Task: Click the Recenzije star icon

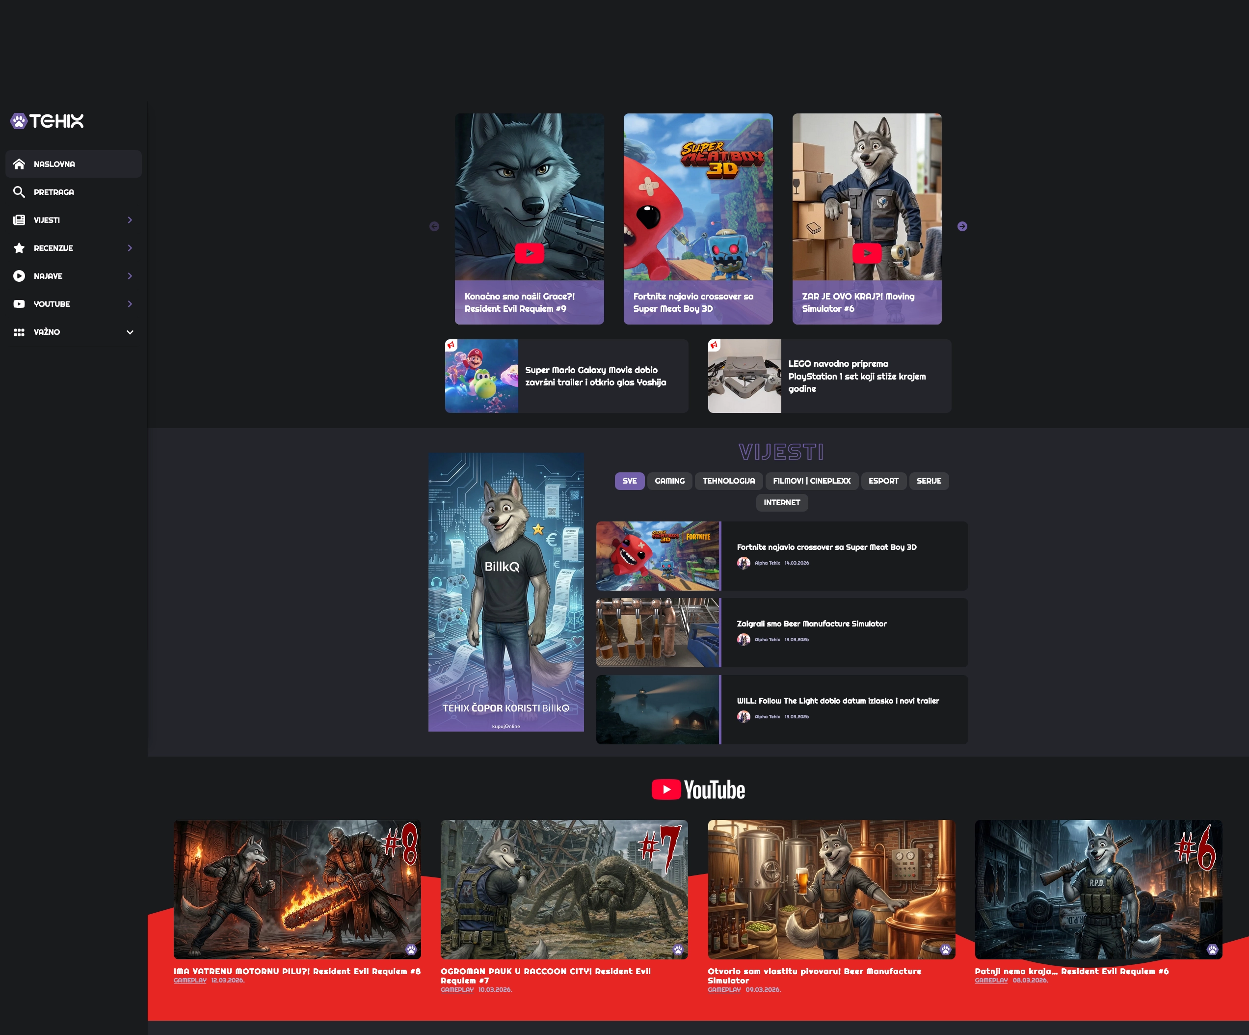Action: click(19, 248)
